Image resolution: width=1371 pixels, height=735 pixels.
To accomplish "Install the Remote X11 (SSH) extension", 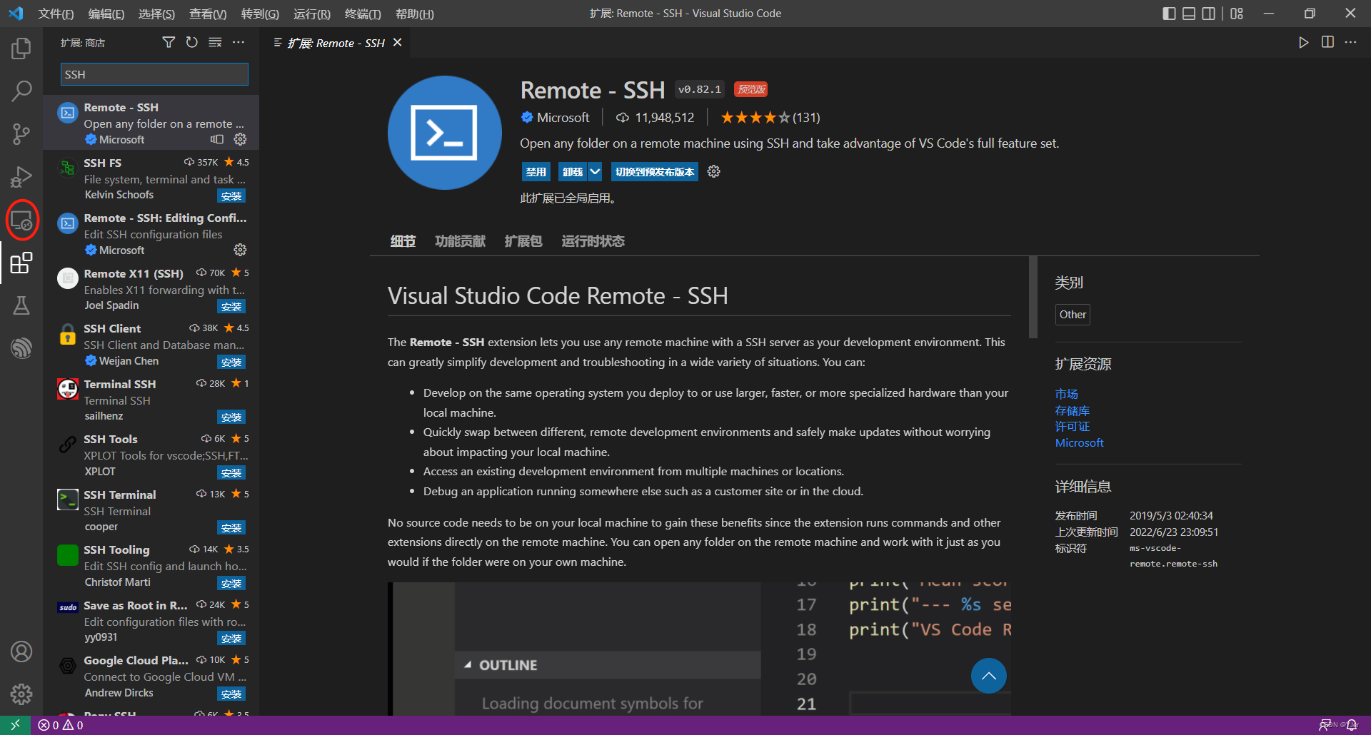I will pos(231,306).
